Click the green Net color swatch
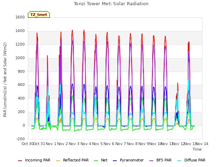Viewport: 223px width, 167px height. point(96,161)
